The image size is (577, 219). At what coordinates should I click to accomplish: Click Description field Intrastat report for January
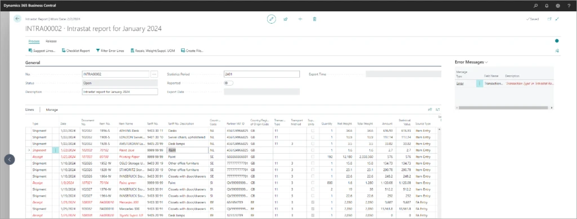(x=120, y=92)
